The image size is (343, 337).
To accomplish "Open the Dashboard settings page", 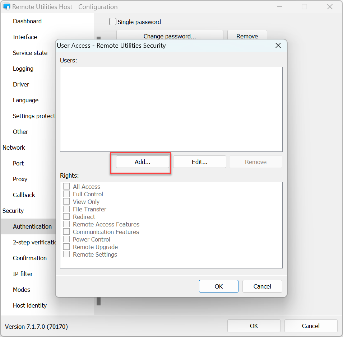I will [27, 21].
